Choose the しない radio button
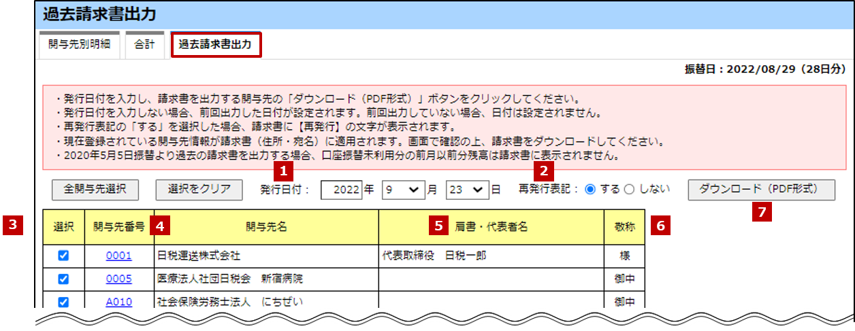Screen dimensions: 855x331 point(630,190)
